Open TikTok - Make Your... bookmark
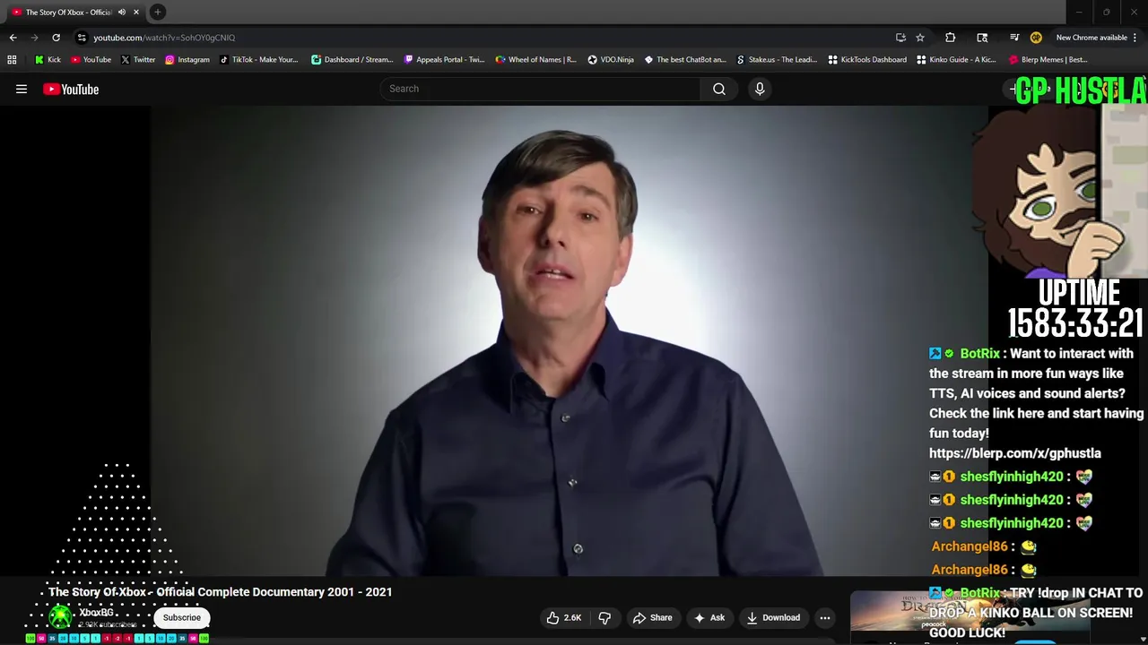Viewport: 1148px width, 645px height. pyautogui.click(x=259, y=60)
